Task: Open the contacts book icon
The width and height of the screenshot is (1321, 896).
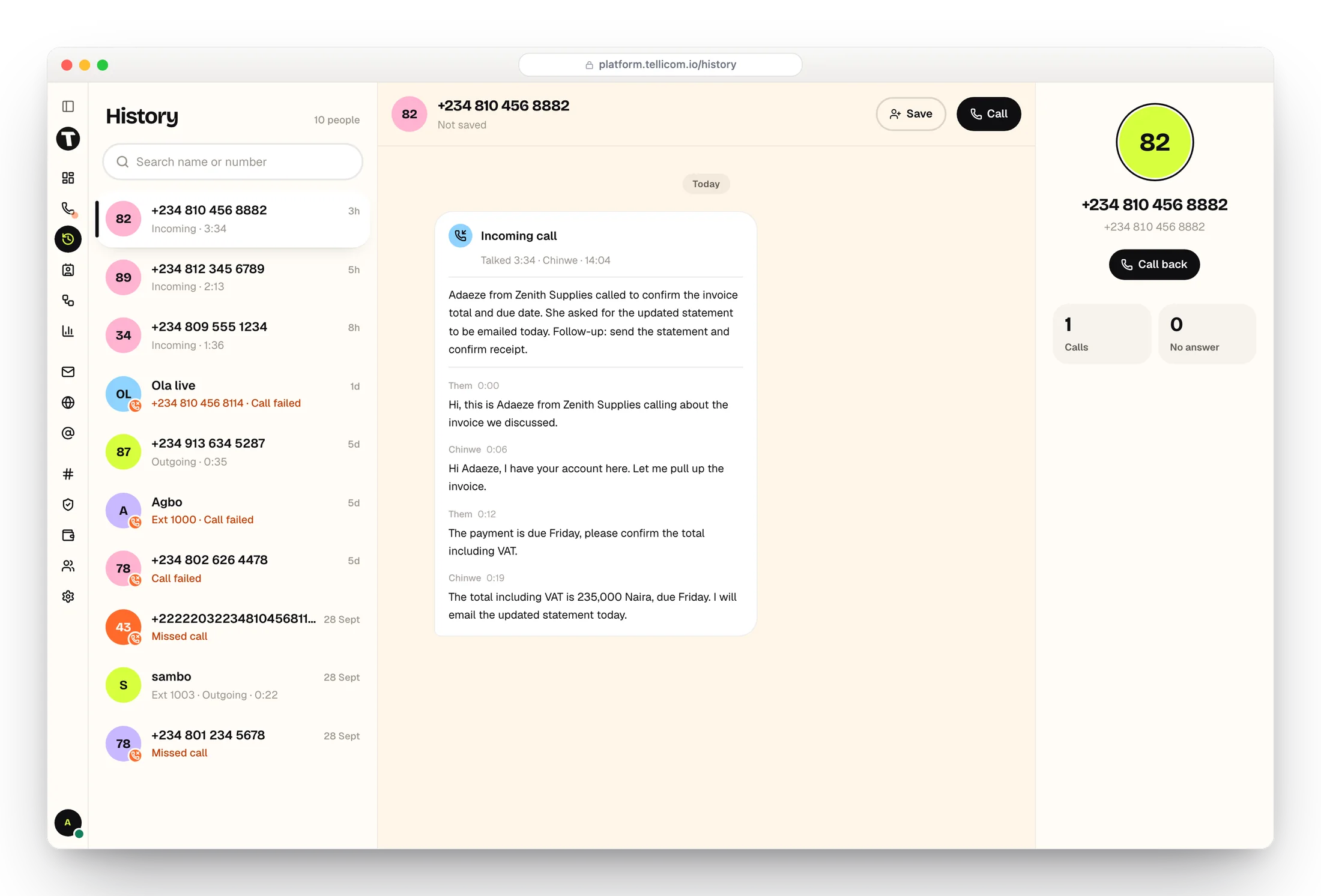Action: 68,270
